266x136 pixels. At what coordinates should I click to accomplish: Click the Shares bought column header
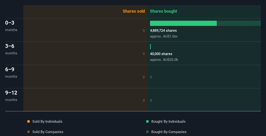click(163, 11)
